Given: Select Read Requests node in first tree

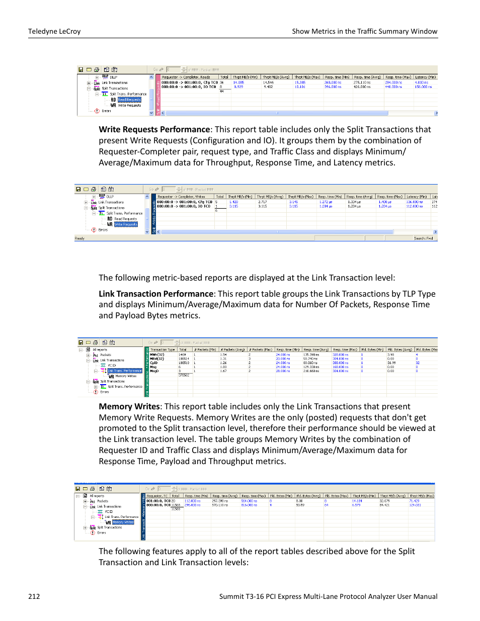Looking at the screenshot, I should coord(129,100).
